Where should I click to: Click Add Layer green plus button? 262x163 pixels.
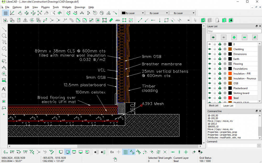[x=234, y=37]
